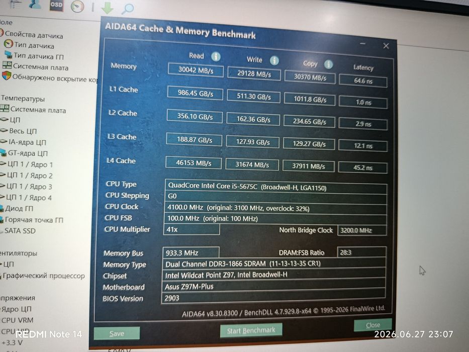Click the gauge benchmark toolbar icon
Viewport: 469px width, 352px height.
(77, 6)
